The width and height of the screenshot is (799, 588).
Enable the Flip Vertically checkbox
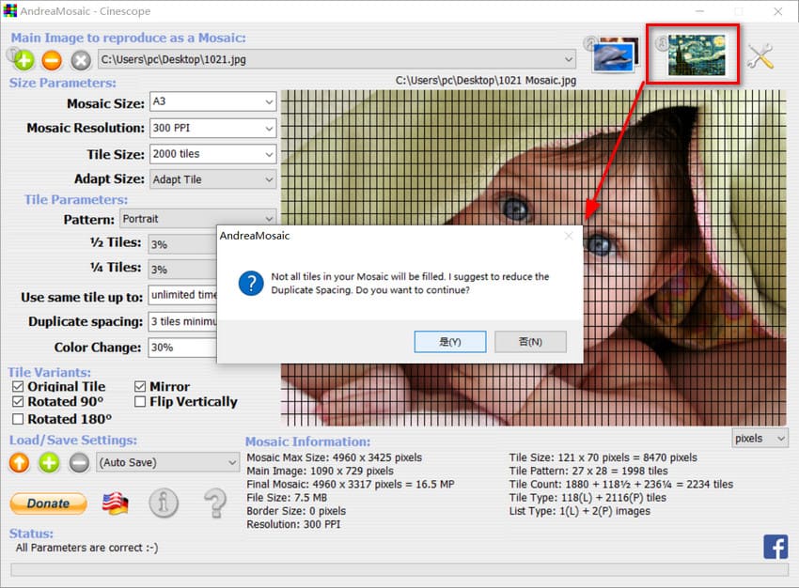coord(140,402)
